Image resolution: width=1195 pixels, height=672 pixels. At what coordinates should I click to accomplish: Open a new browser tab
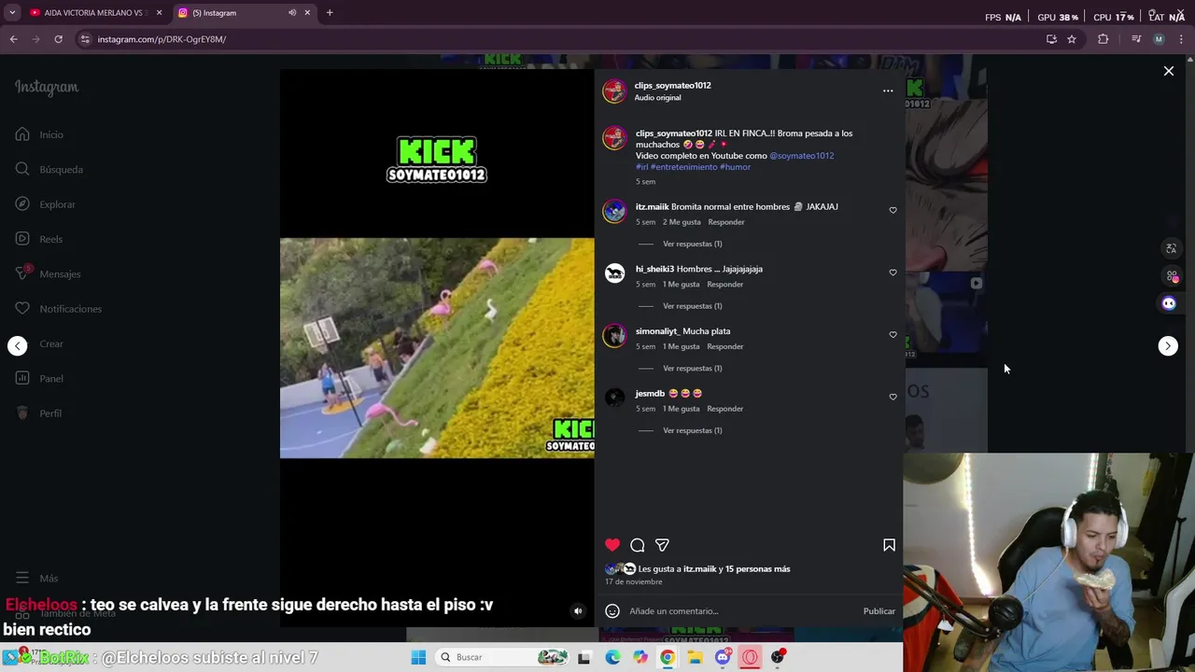tap(330, 13)
